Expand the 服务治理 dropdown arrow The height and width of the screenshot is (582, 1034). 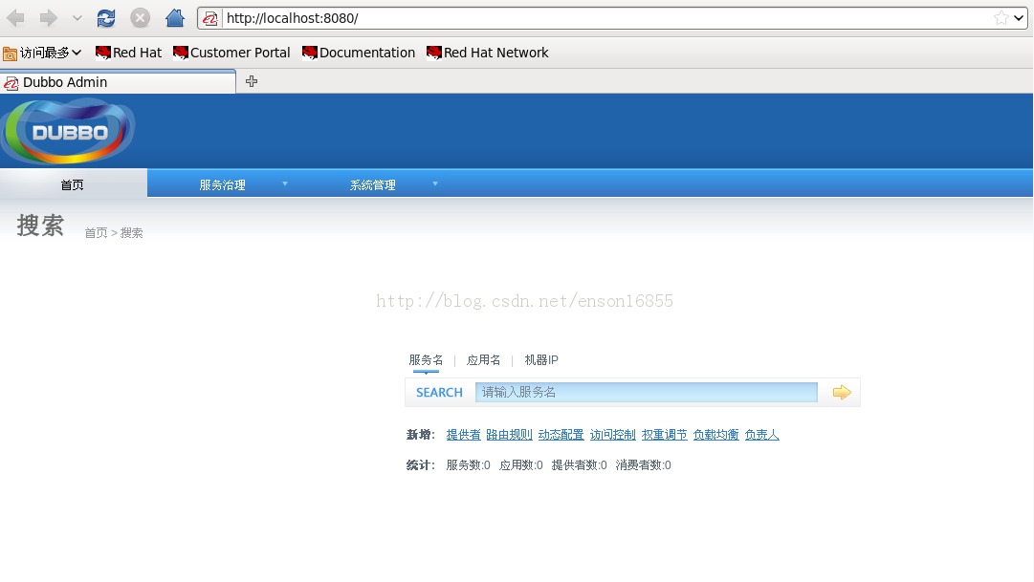285,183
